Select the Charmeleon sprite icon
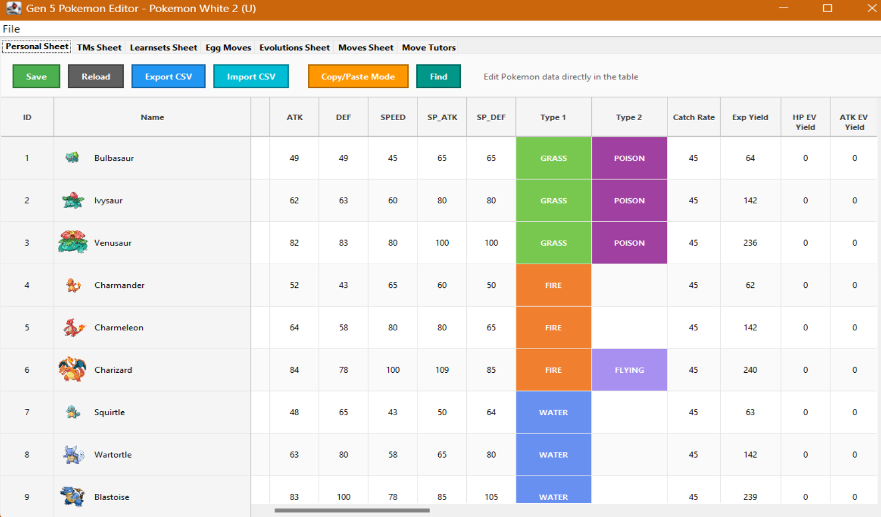Screen dimensions: 881x517 pyautogui.click(x=73, y=328)
